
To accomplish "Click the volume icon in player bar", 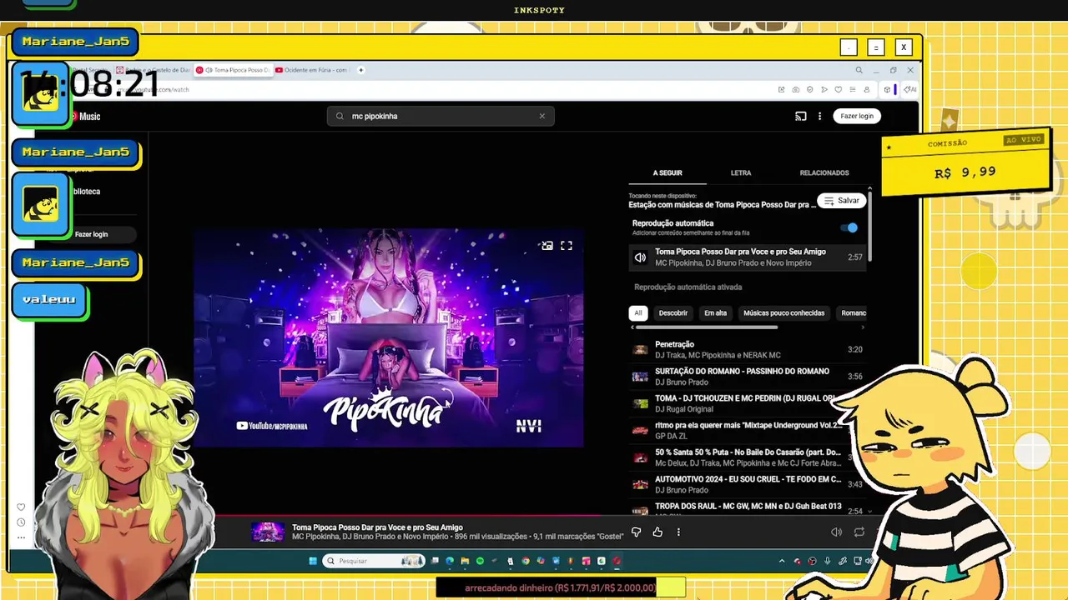I will [x=836, y=532].
